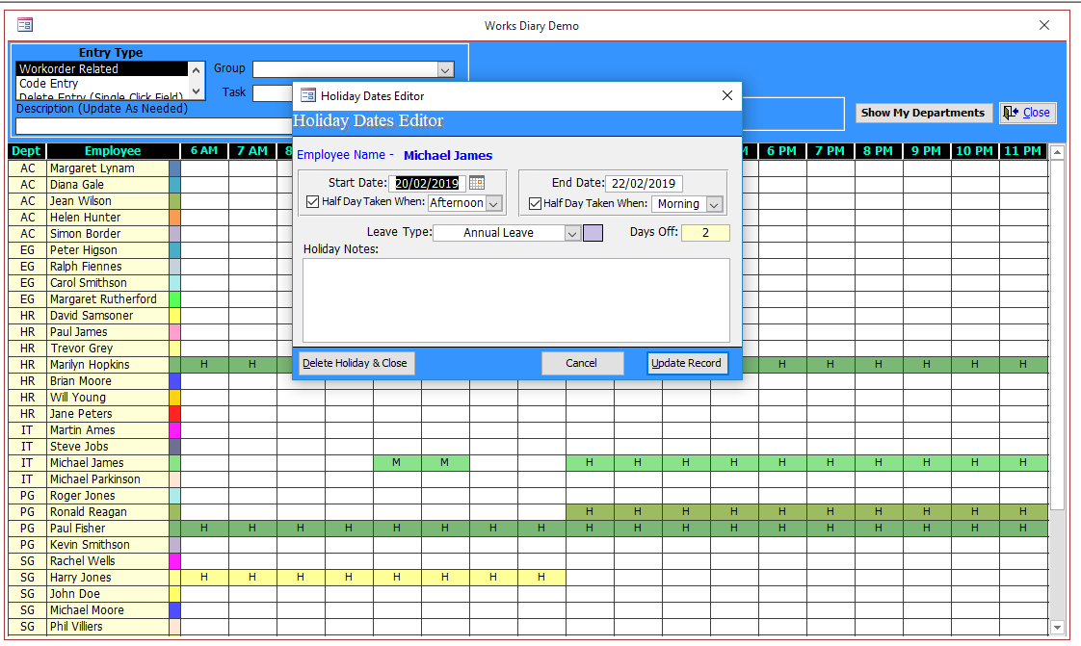
Task: Click the Start Date field
Action: 428,183
